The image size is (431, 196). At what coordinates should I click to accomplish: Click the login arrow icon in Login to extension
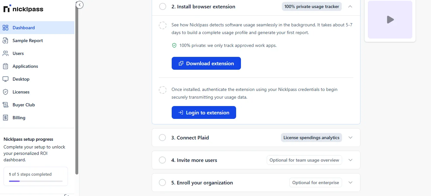pyautogui.click(x=181, y=112)
